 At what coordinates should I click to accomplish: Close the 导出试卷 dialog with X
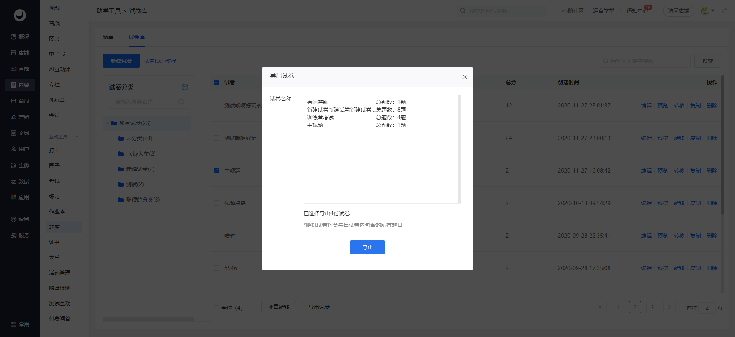[464, 77]
